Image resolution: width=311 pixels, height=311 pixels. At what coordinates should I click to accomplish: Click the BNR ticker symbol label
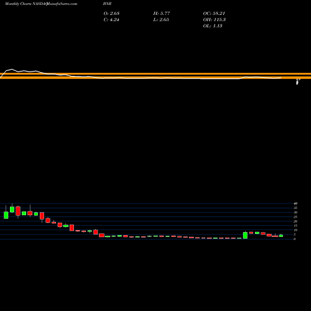click(108, 4)
